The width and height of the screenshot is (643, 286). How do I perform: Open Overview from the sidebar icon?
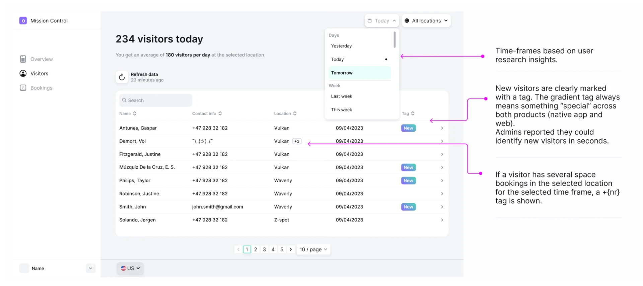click(x=23, y=59)
